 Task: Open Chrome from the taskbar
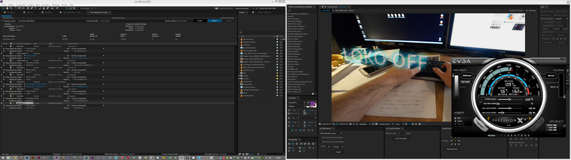[x=15, y=158]
